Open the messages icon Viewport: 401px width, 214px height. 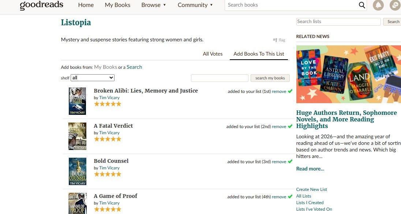pos(395,5)
